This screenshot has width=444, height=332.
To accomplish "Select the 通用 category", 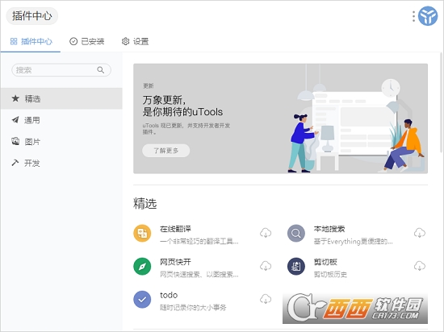I will (x=61, y=120).
